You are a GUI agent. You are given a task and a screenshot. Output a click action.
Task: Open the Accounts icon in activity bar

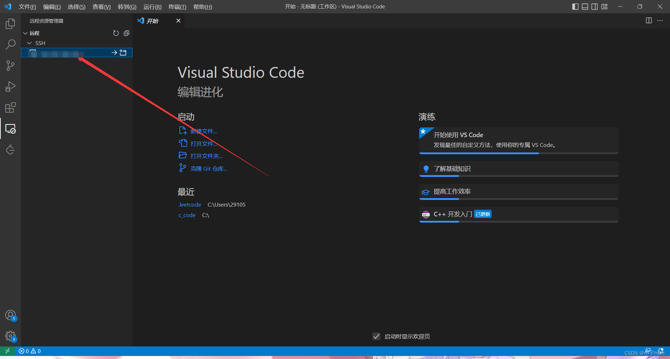click(10, 315)
